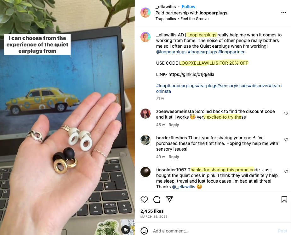Open _ellawillis profile picture in header

coord(145,13)
